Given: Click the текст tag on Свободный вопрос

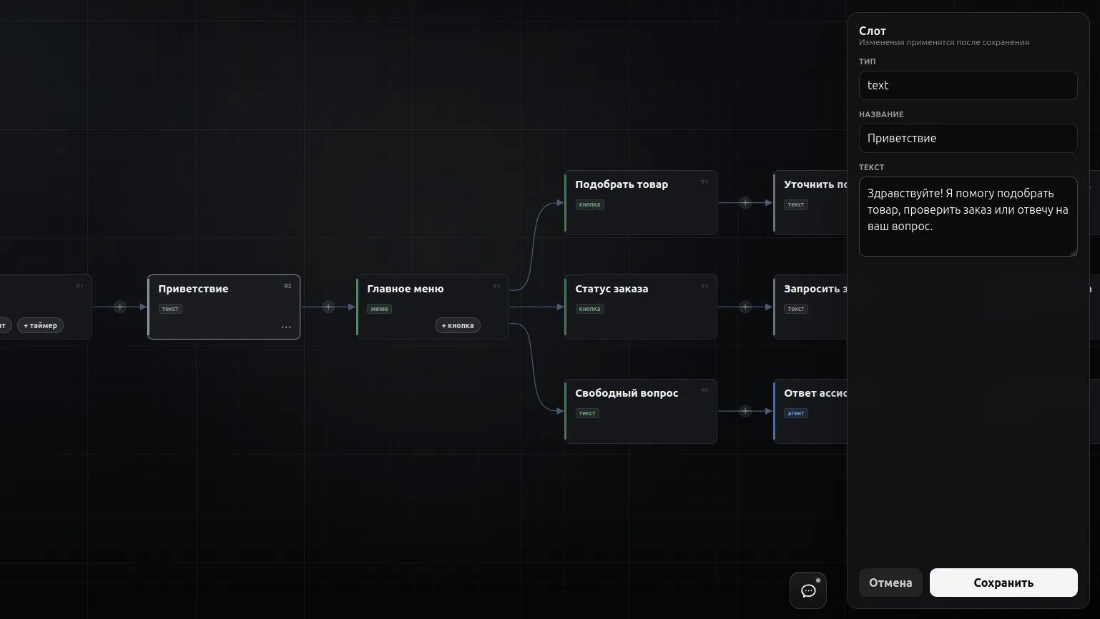Looking at the screenshot, I should point(587,413).
